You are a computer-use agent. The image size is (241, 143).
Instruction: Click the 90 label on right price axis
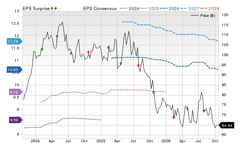(224, 75)
